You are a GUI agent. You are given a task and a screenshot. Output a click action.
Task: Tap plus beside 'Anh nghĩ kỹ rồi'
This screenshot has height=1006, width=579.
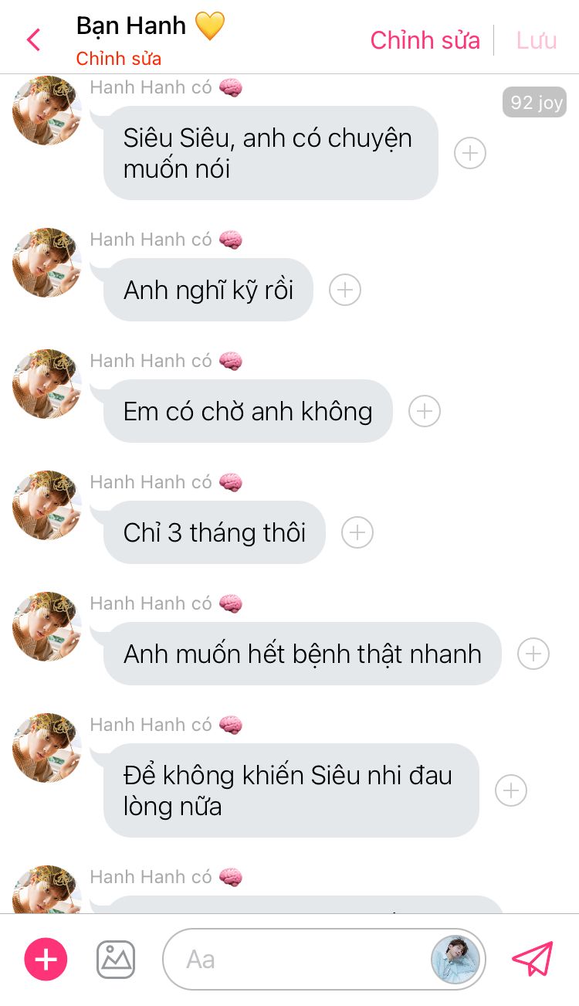point(345,290)
